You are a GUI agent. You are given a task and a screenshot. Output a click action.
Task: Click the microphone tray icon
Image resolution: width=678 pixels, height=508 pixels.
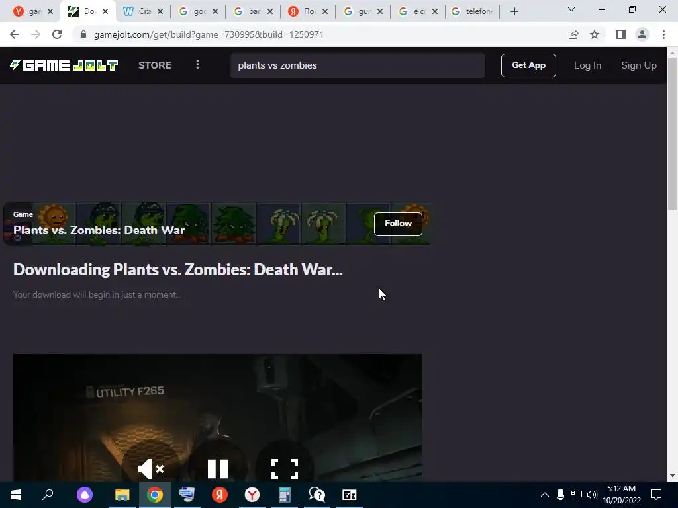point(560,495)
